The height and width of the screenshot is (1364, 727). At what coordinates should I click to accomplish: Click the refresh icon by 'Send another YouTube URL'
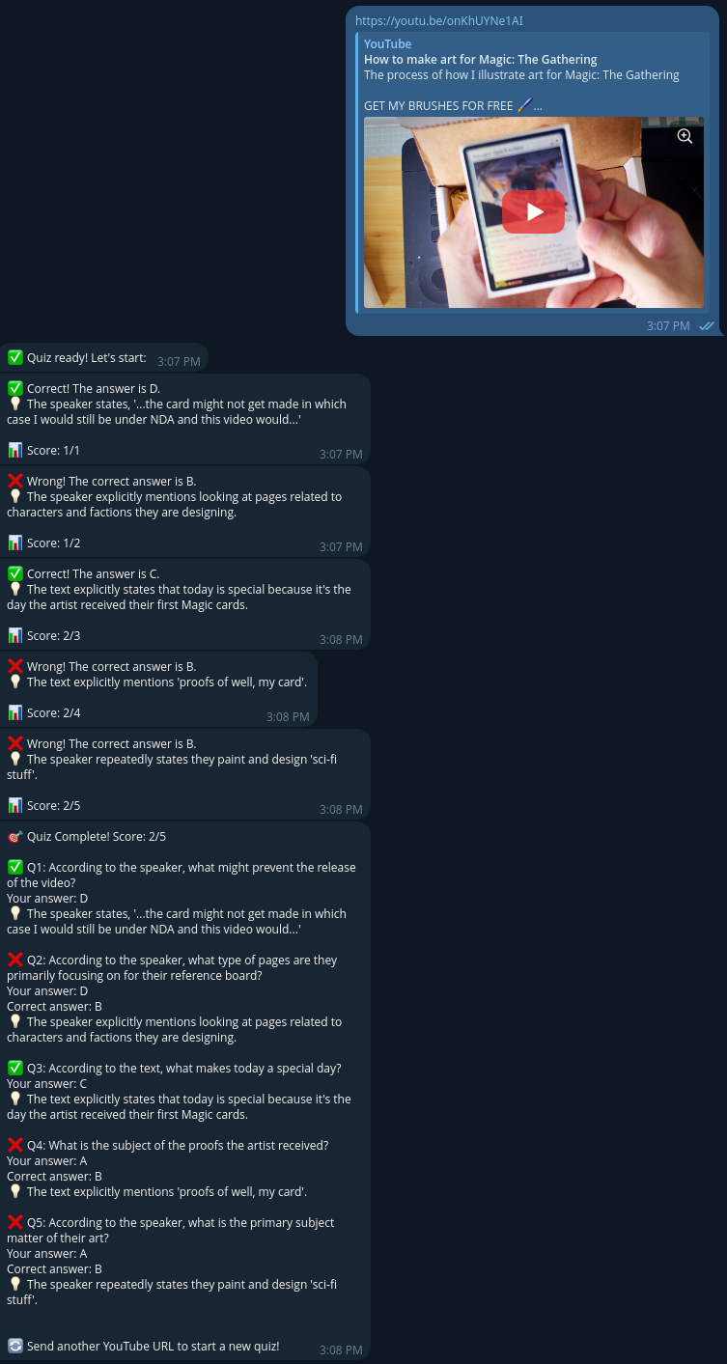[x=14, y=1346]
